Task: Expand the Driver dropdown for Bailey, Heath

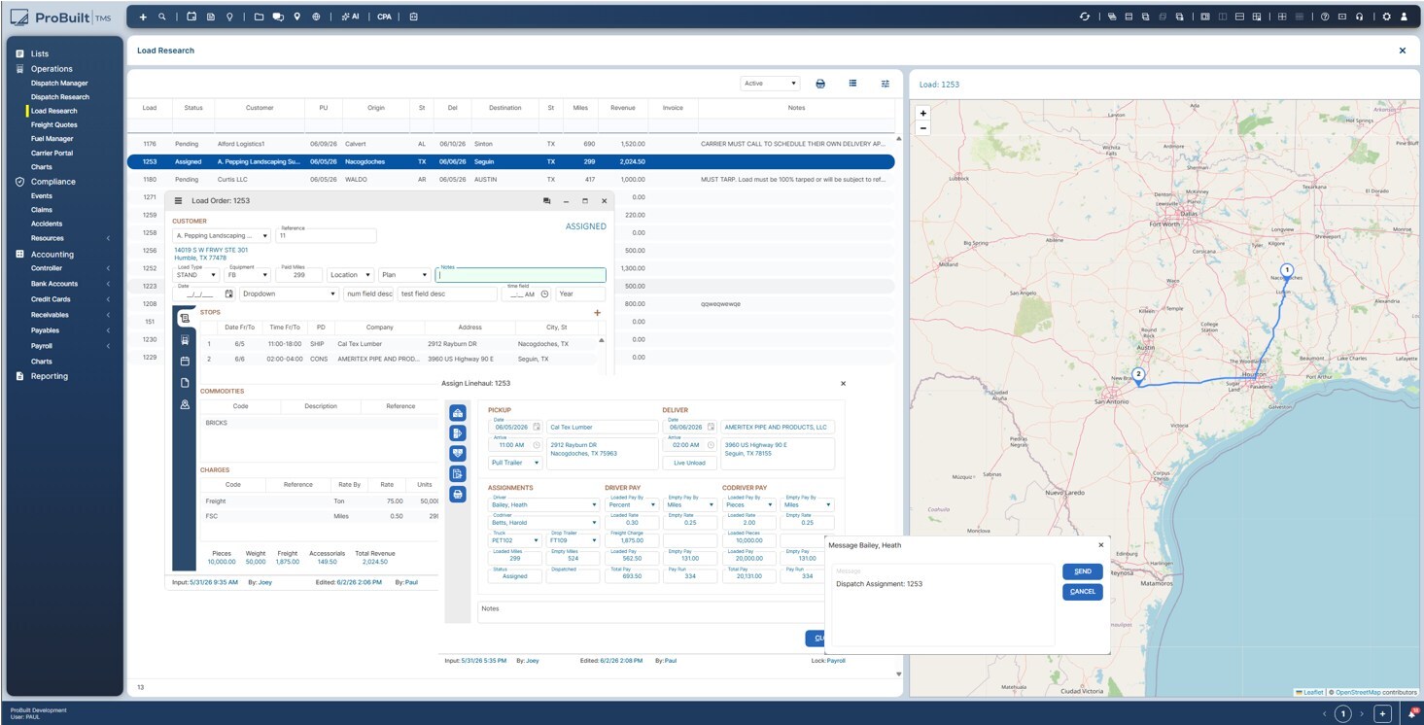Action: click(544, 505)
